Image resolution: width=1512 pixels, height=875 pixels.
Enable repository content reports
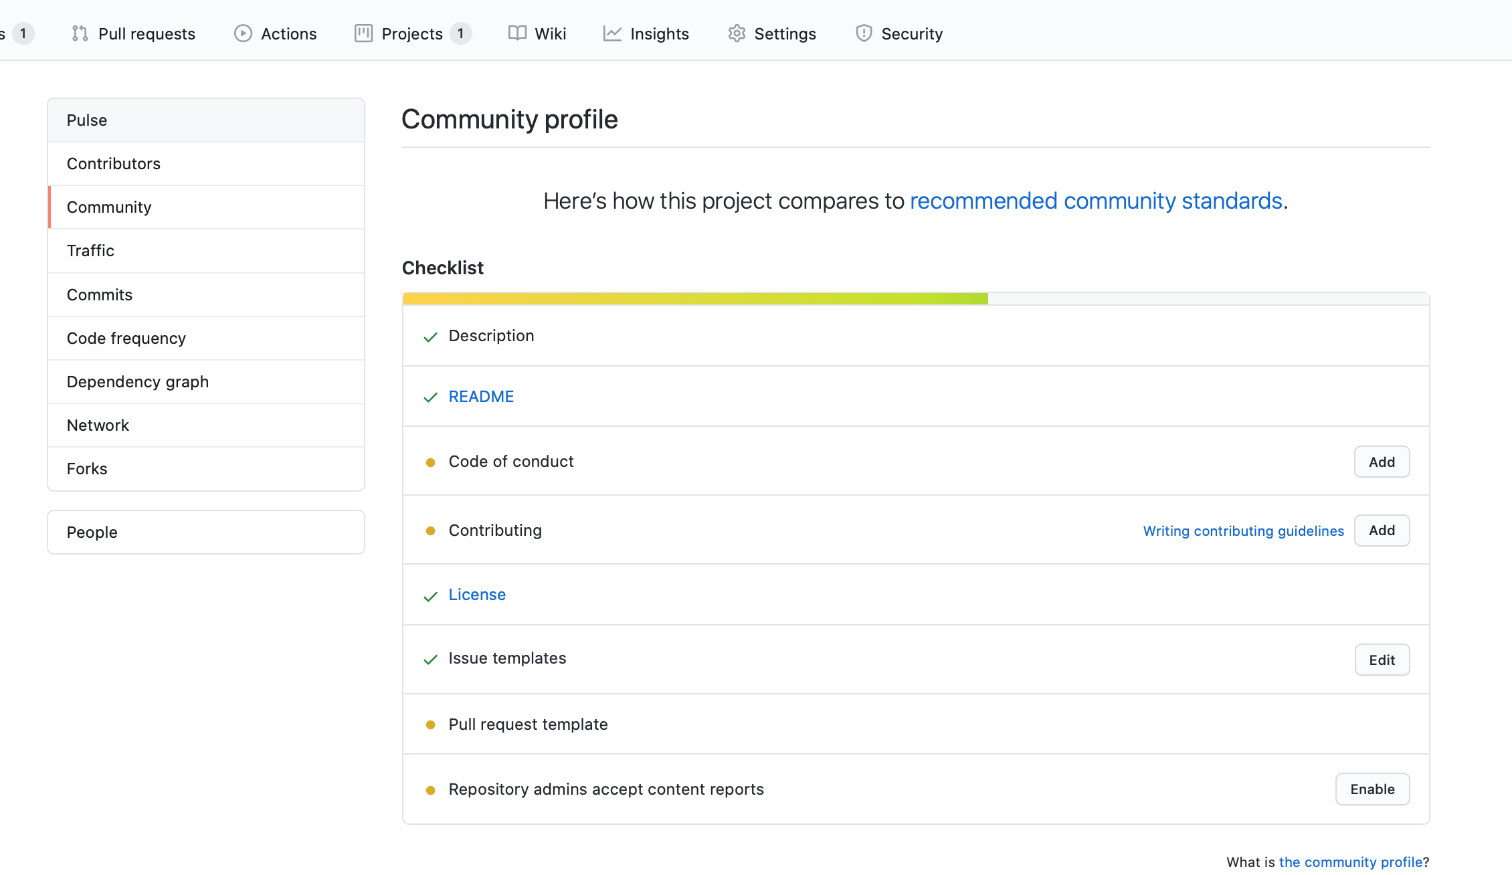tap(1372, 789)
